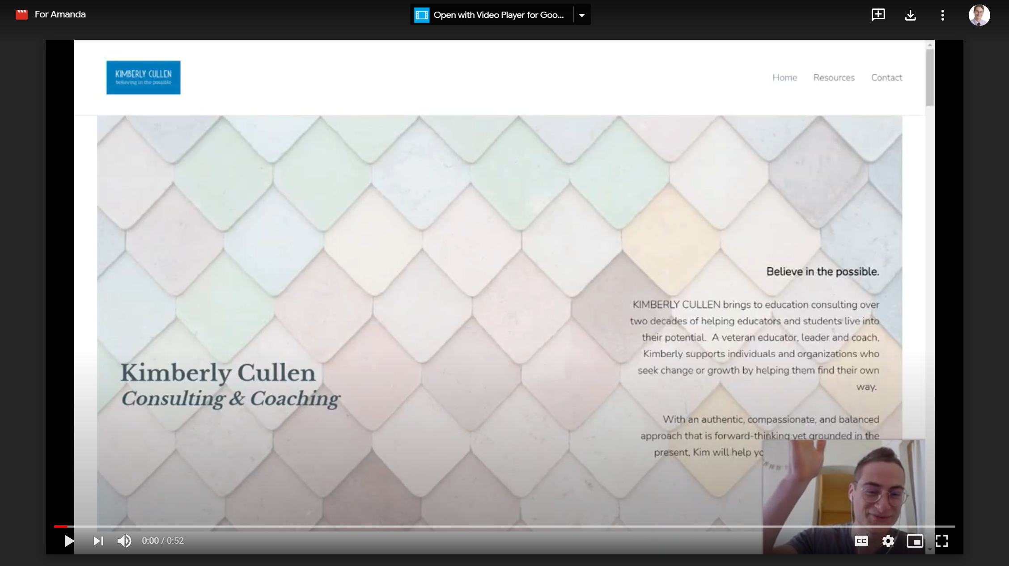
Task: Toggle closed captions with the CC button
Action: [x=861, y=541]
